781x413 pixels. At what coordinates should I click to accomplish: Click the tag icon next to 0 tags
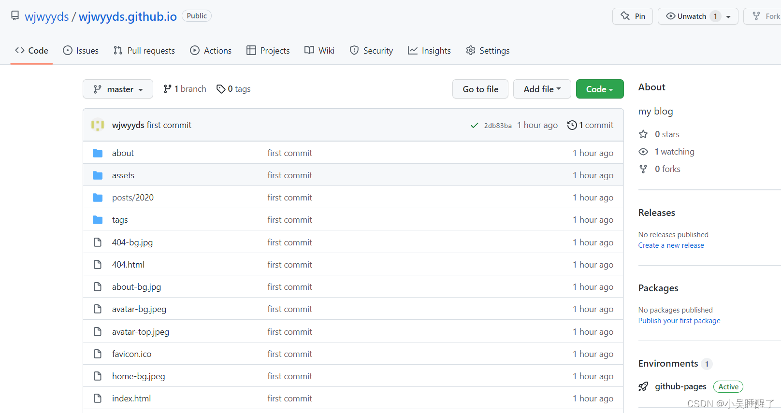point(221,89)
